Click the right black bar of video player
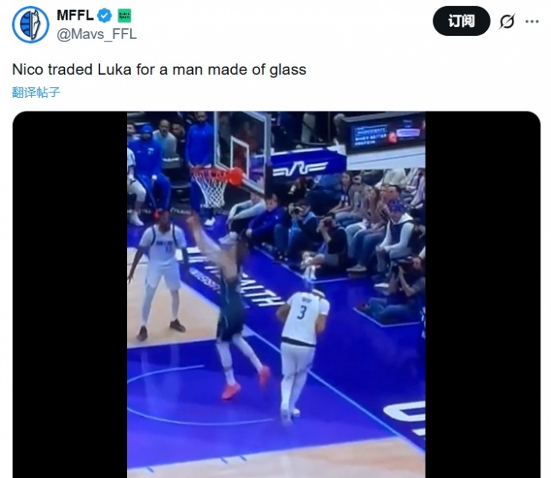551x478 pixels. pyautogui.click(x=483, y=294)
